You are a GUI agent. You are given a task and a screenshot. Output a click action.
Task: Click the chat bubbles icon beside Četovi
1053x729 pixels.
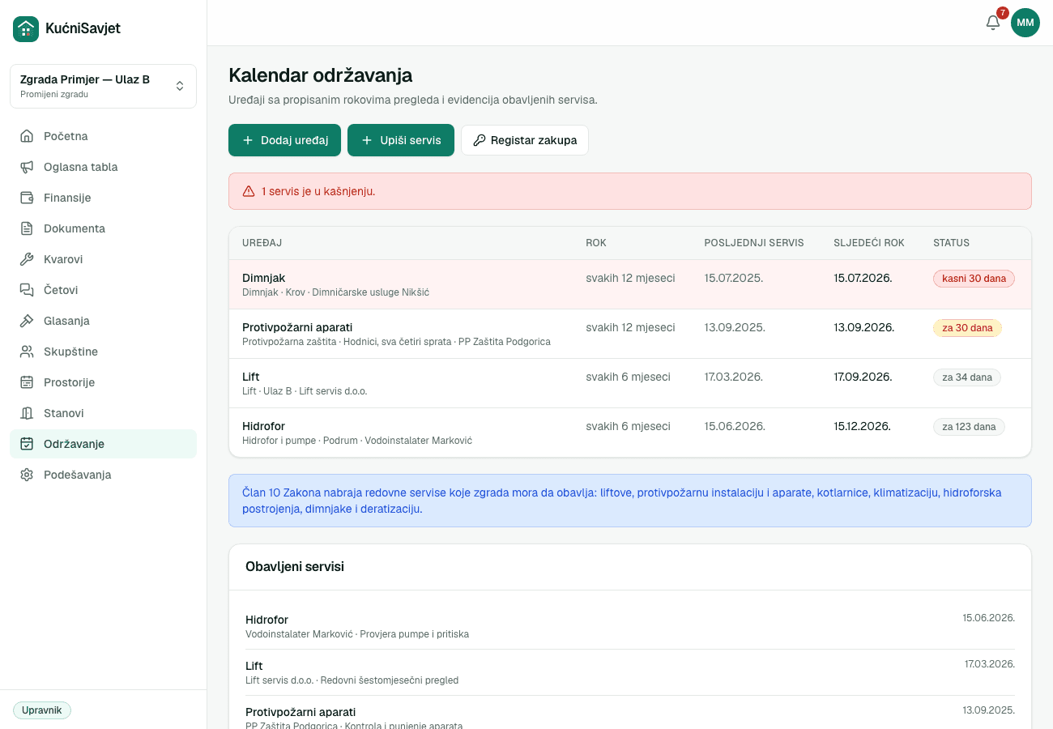[x=27, y=290]
